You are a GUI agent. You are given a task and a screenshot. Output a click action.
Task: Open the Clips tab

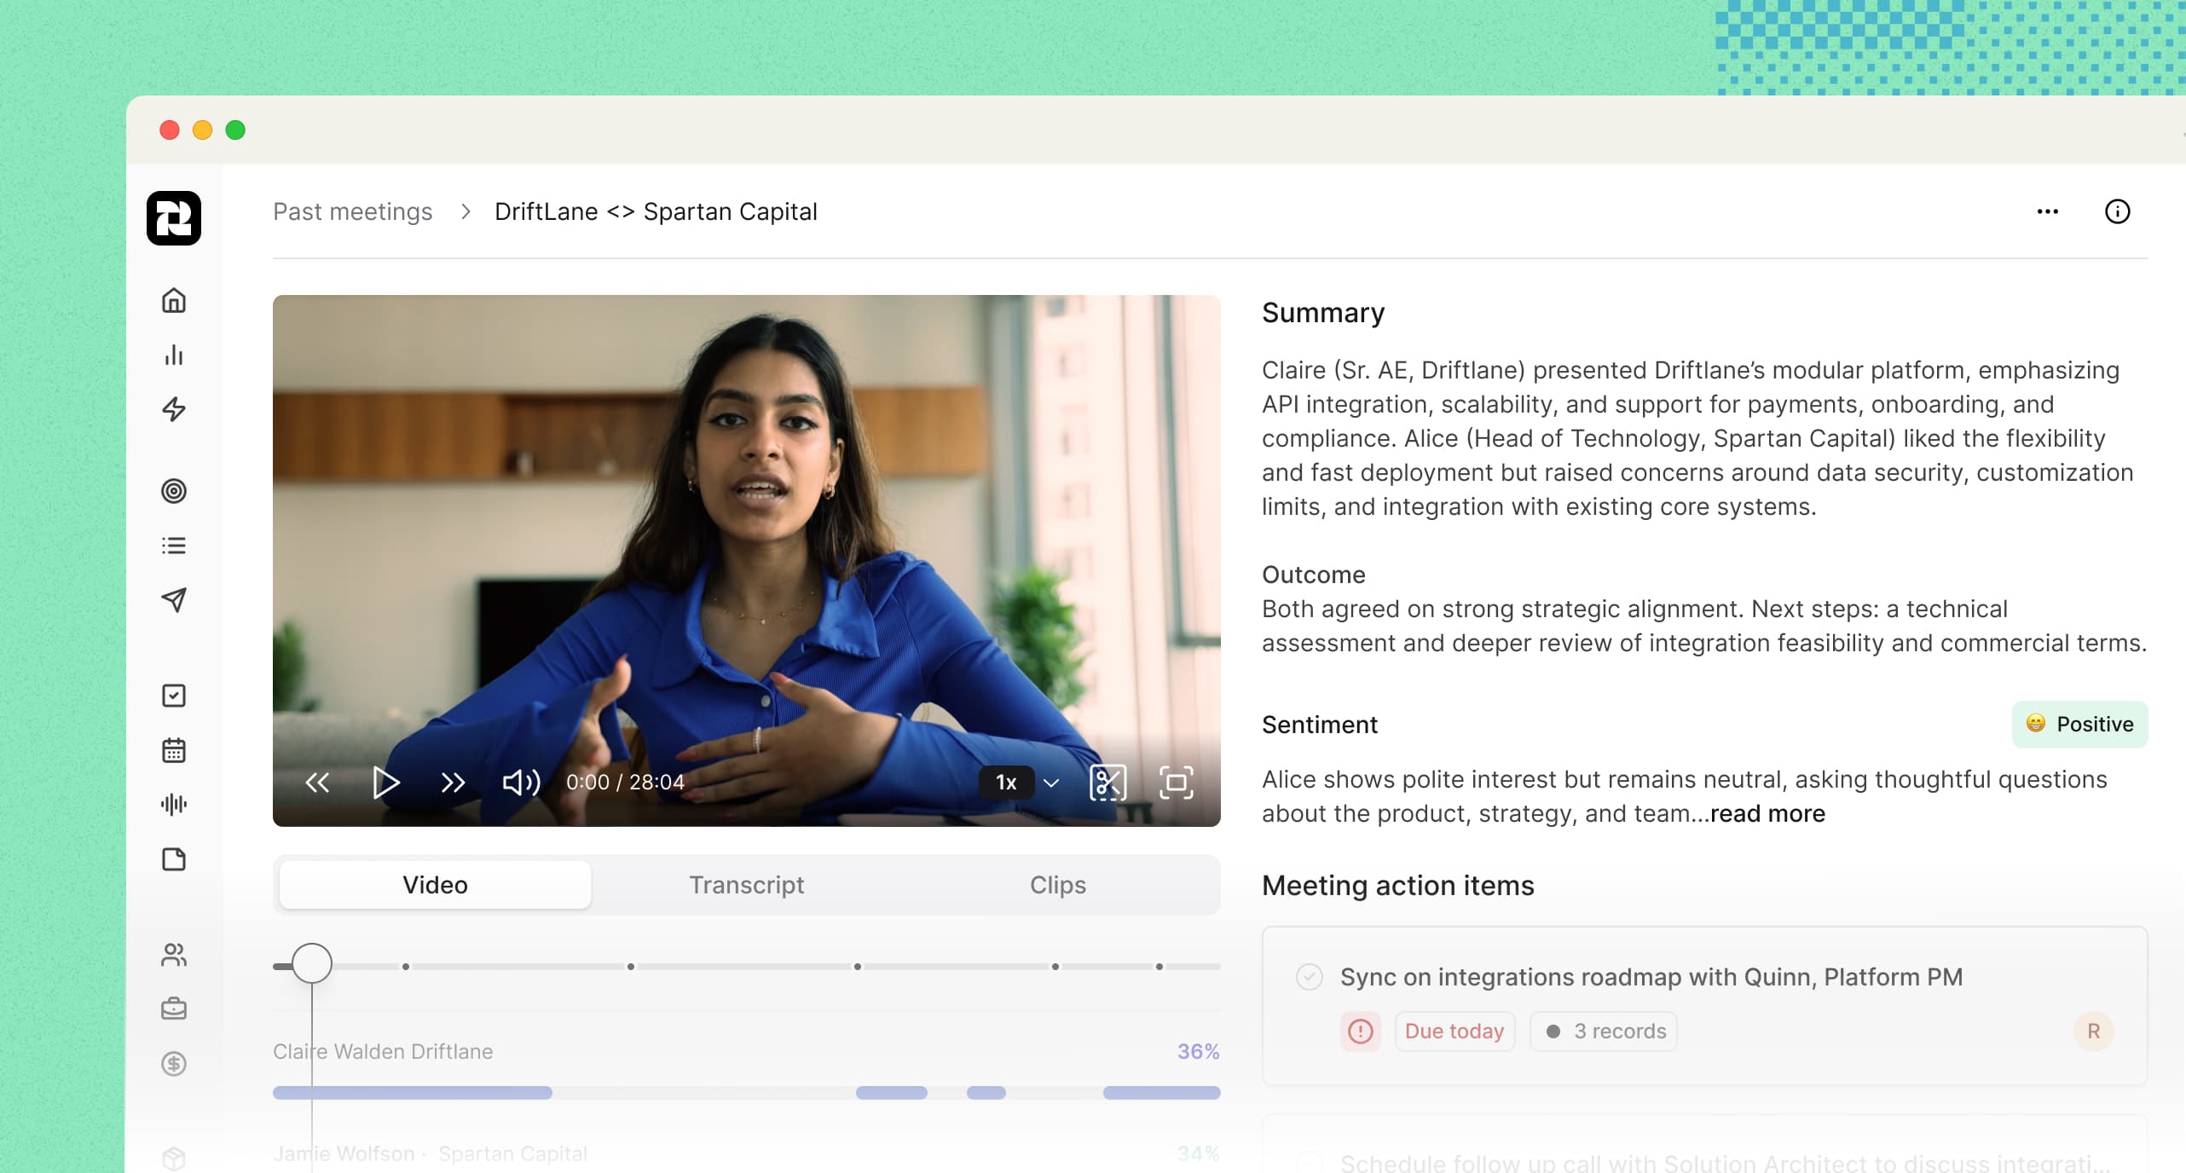point(1057,885)
